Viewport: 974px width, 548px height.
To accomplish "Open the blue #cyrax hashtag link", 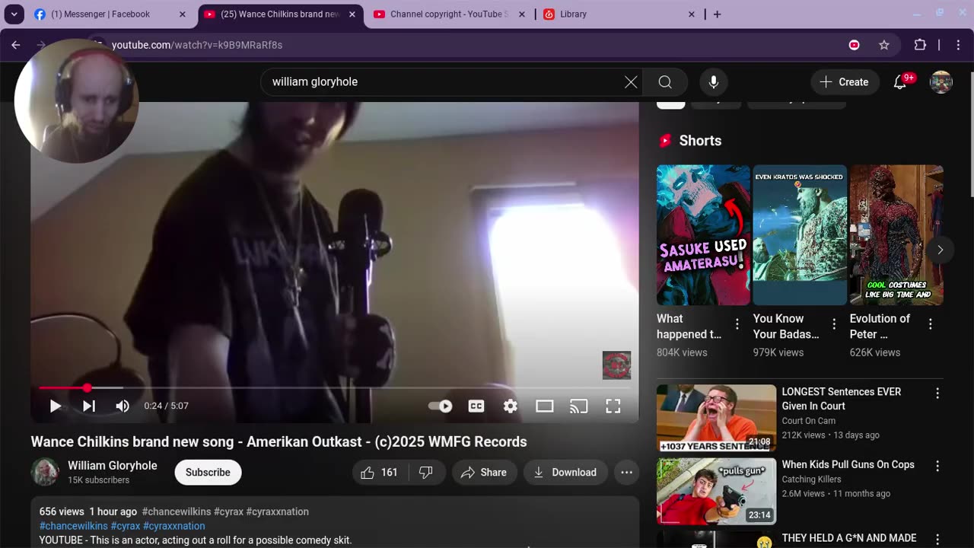I will [x=126, y=526].
